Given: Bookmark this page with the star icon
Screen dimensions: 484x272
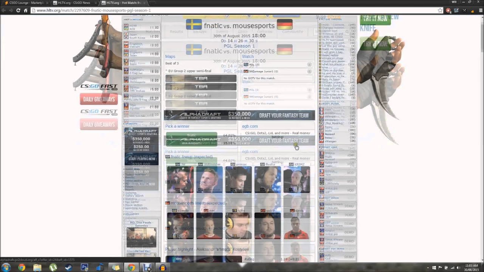Looking at the screenshot, I should [440, 11].
